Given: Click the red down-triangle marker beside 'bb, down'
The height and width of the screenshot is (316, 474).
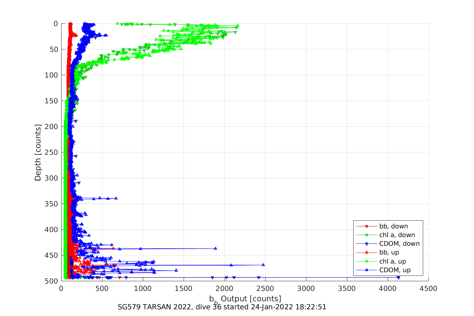Looking at the screenshot, I should 366,226.
